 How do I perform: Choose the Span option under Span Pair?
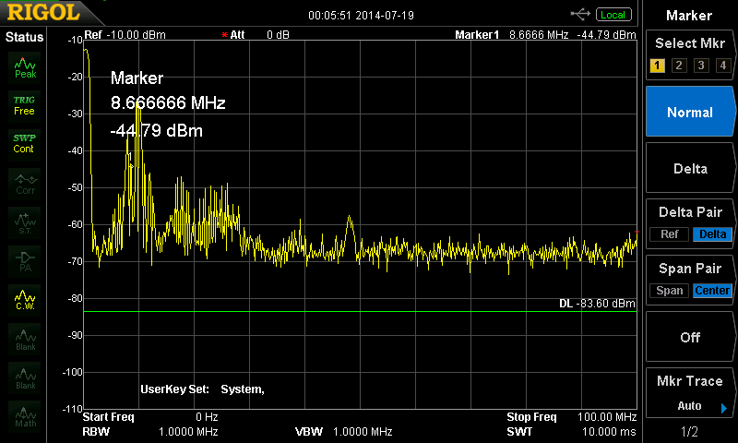[670, 291]
